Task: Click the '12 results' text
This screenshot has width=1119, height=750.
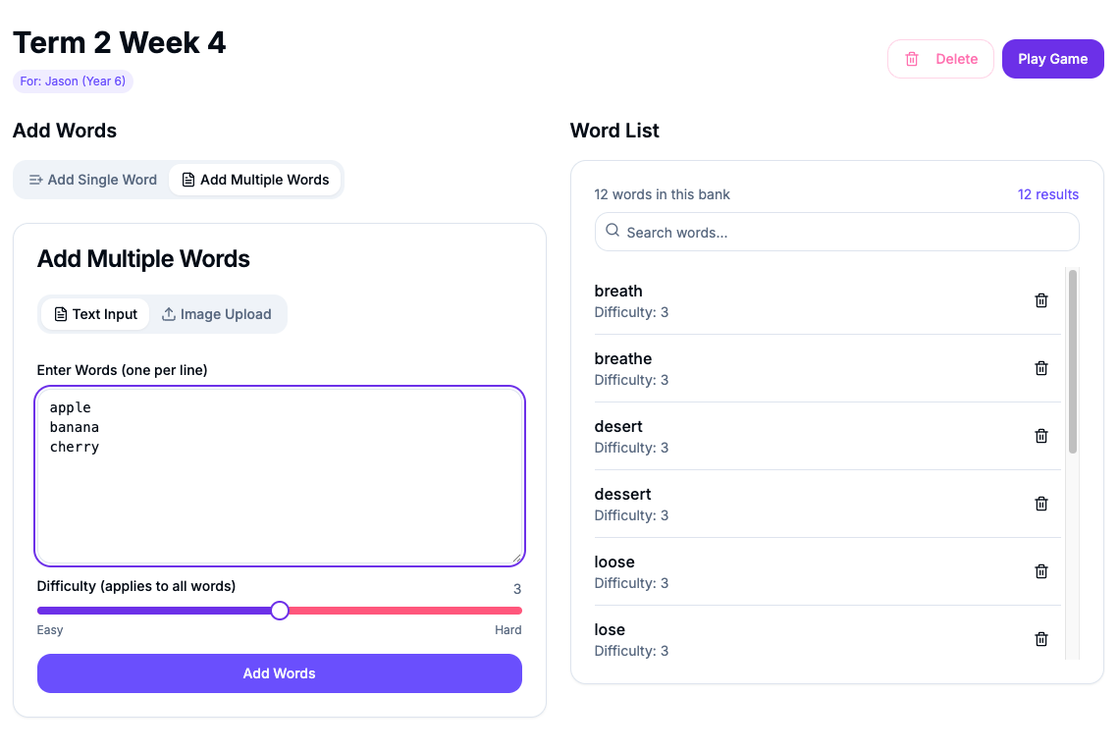Action: (x=1047, y=194)
